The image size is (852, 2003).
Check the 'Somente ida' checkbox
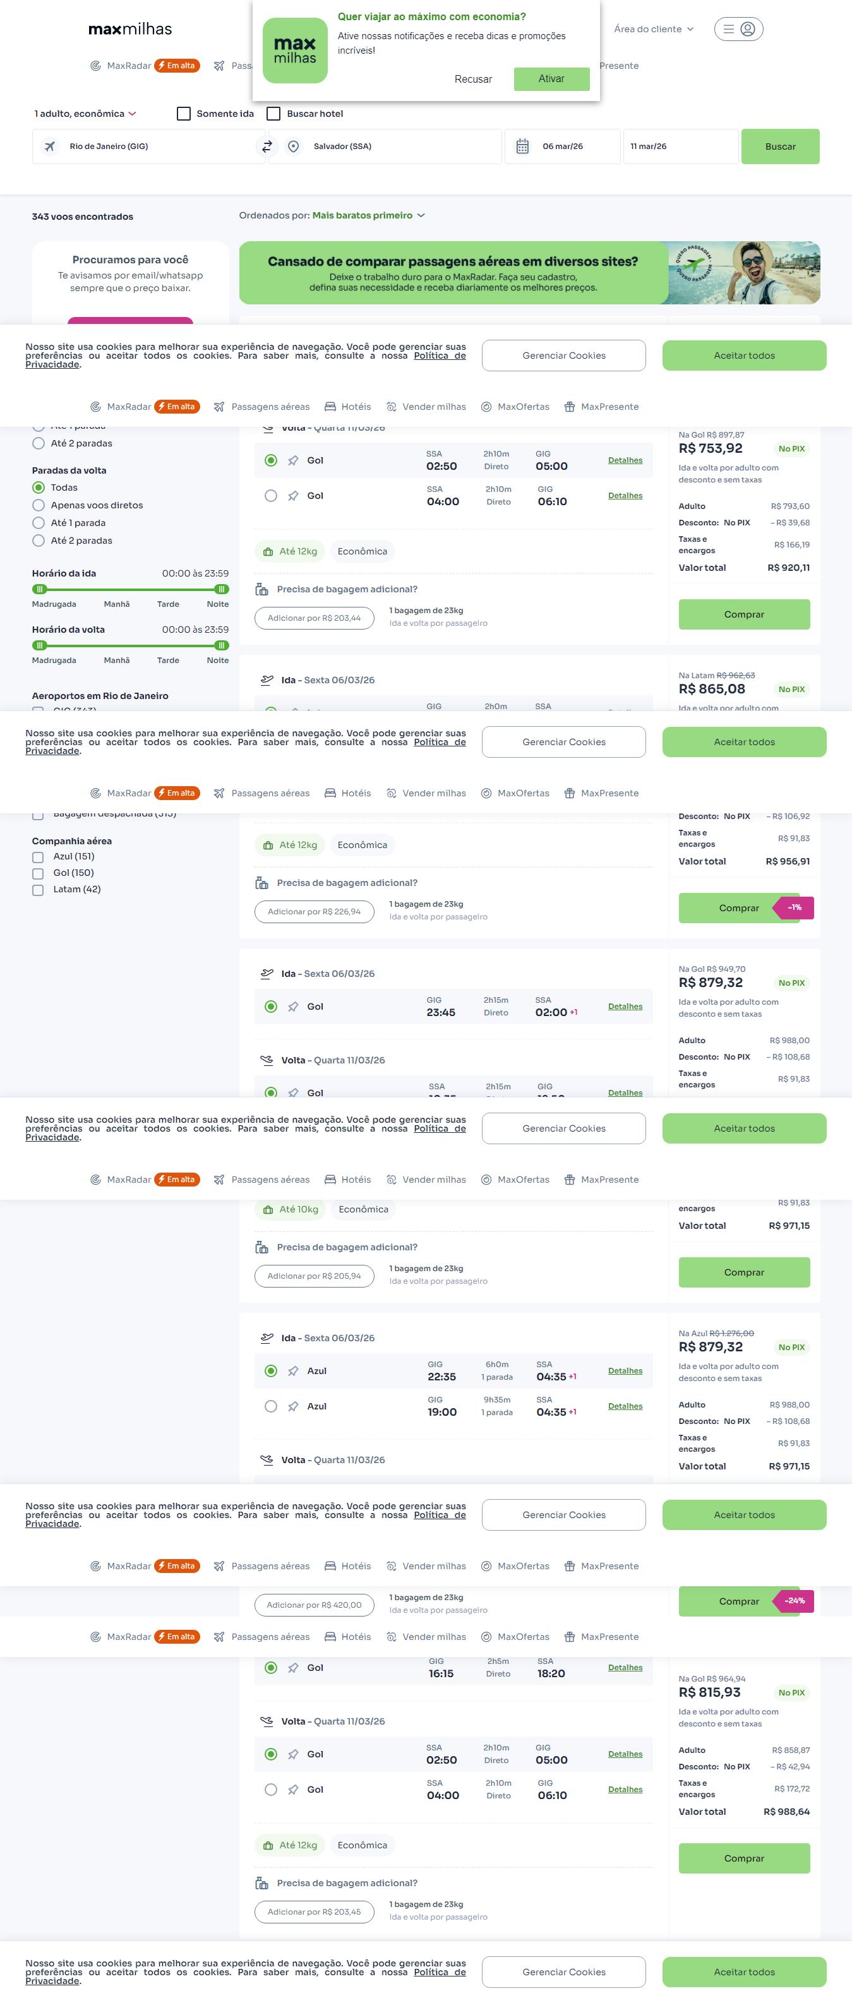coord(184,114)
